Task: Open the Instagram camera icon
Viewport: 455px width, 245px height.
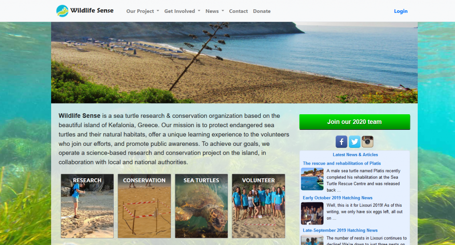Action: tap(367, 142)
